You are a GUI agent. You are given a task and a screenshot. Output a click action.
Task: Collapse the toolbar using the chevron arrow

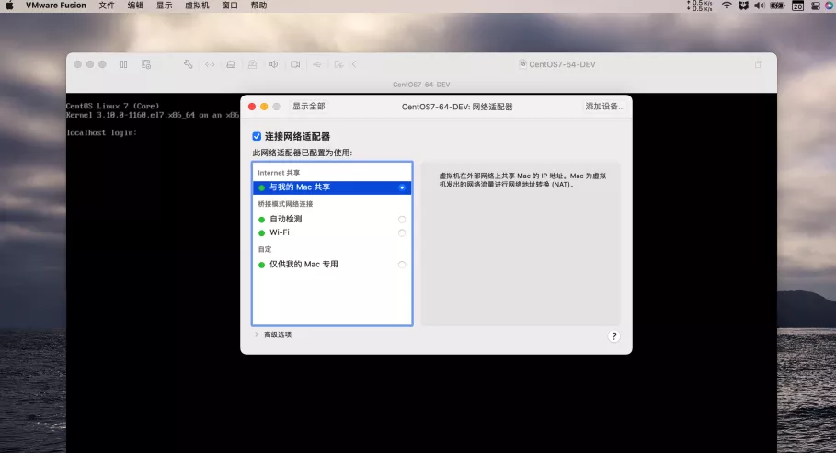click(354, 64)
